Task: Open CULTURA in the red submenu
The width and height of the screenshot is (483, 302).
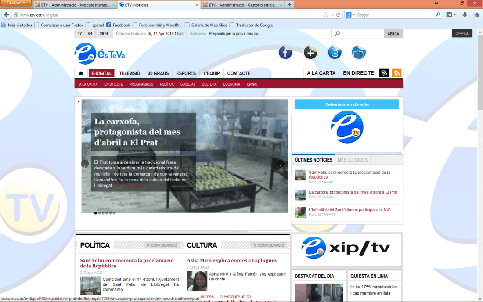Action: (209, 84)
